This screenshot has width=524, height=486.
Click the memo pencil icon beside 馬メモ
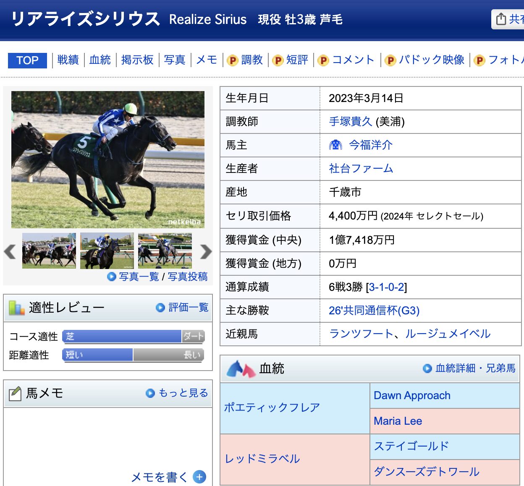click(x=15, y=393)
